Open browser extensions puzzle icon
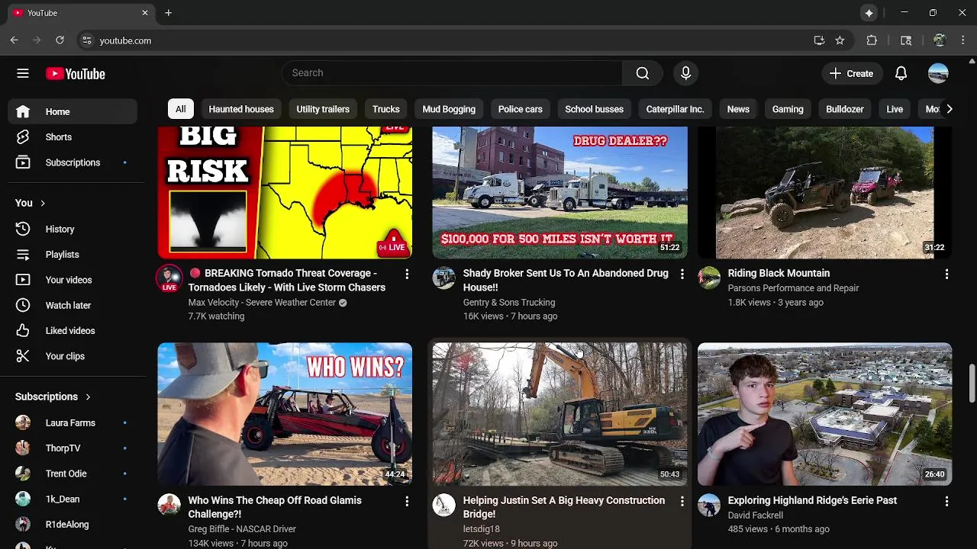Image resolution: width=977 pixels, height=549 pixels. (872, 40)
